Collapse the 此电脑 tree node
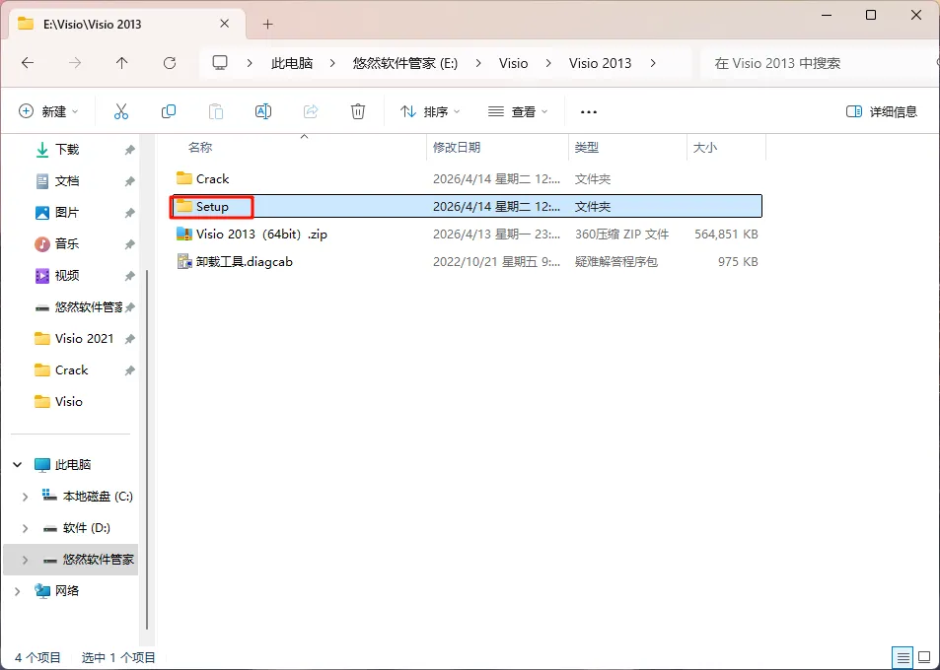940x670 pixels. pyautogui.click(x=18, y=465)
